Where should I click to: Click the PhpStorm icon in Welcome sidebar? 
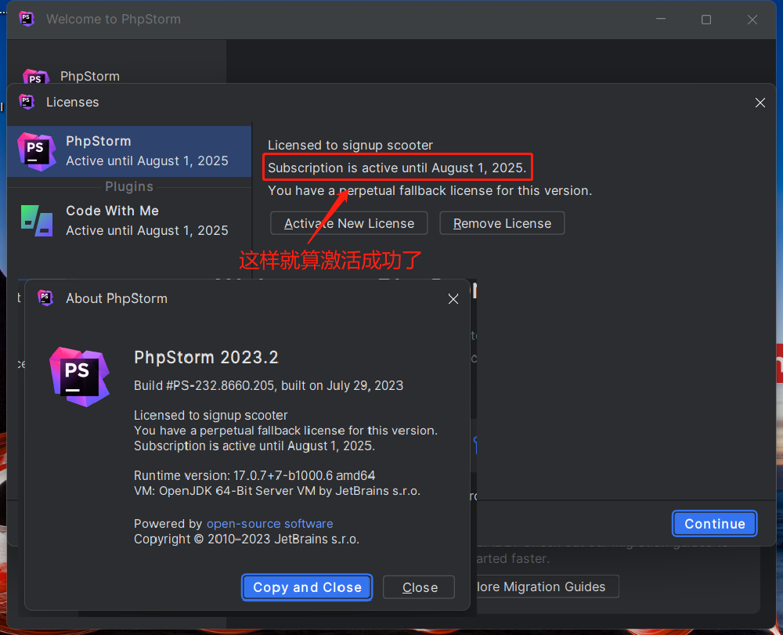tap(36, 77)
